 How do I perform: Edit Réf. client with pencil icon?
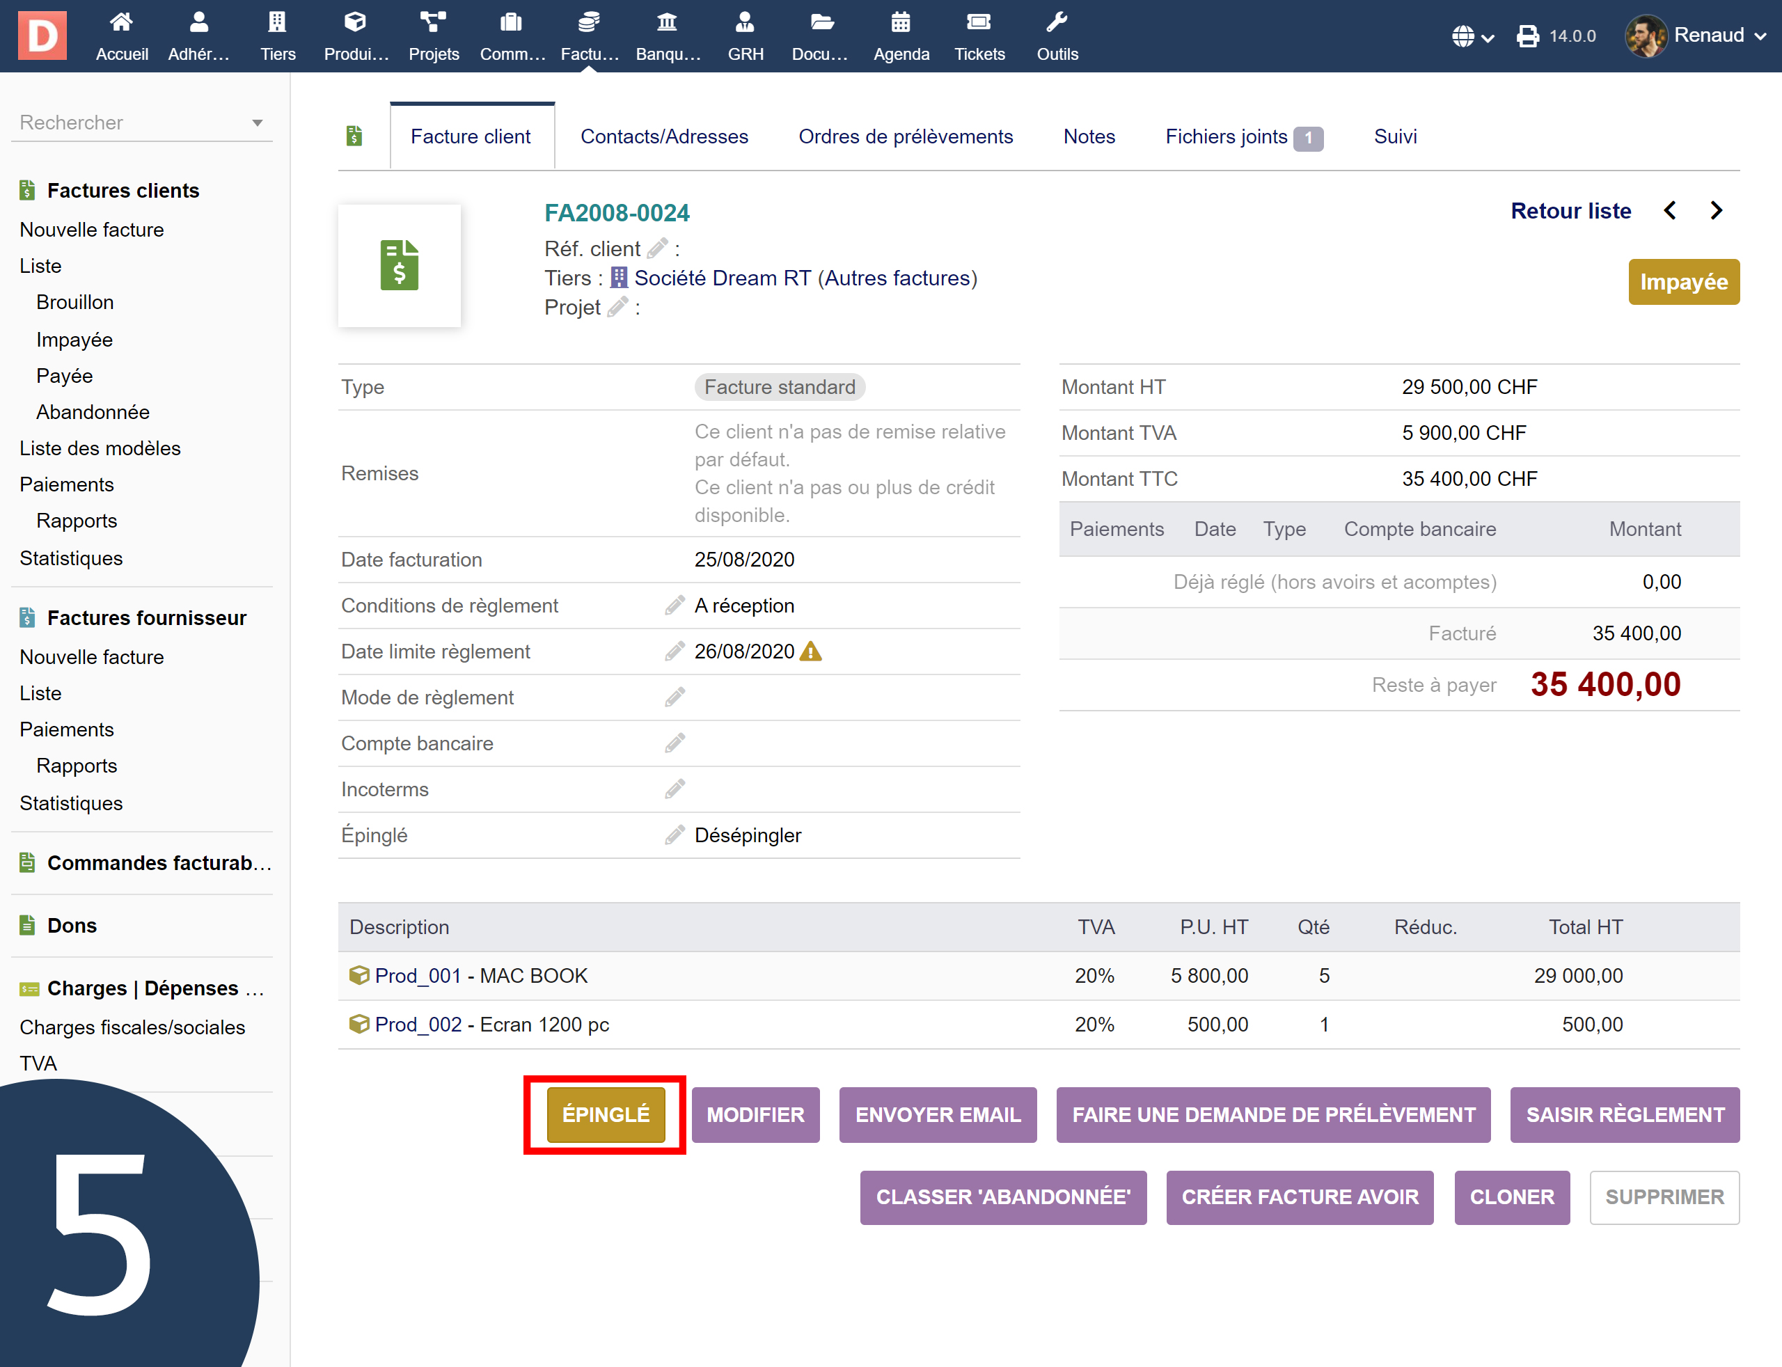coord(658,248)
